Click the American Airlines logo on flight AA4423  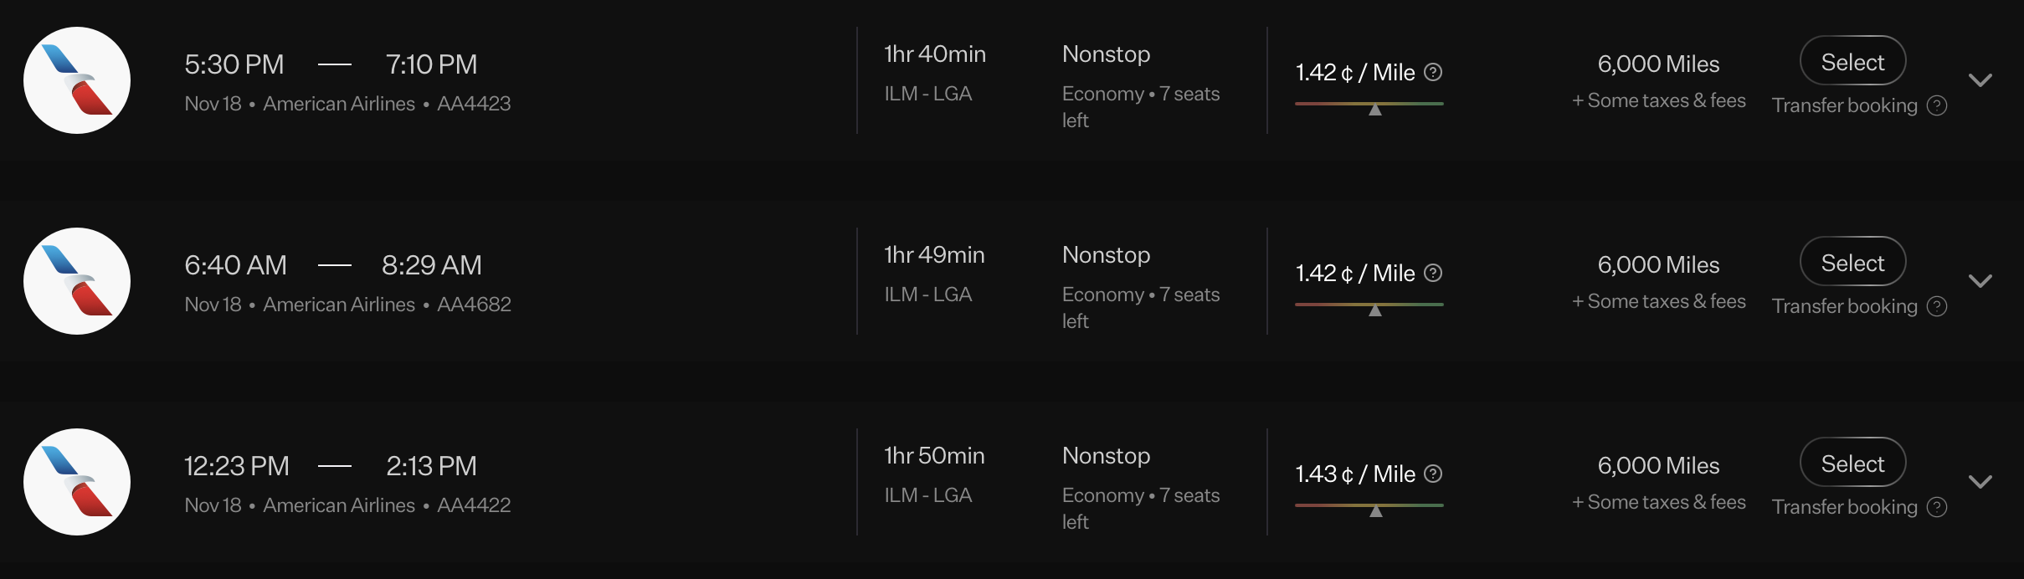76,79
